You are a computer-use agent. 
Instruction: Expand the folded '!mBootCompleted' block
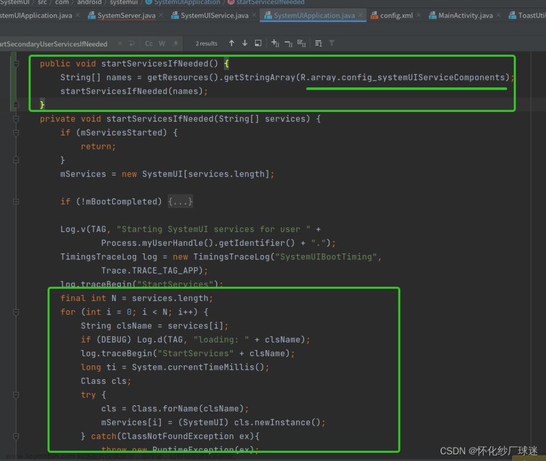click(16, 202)
